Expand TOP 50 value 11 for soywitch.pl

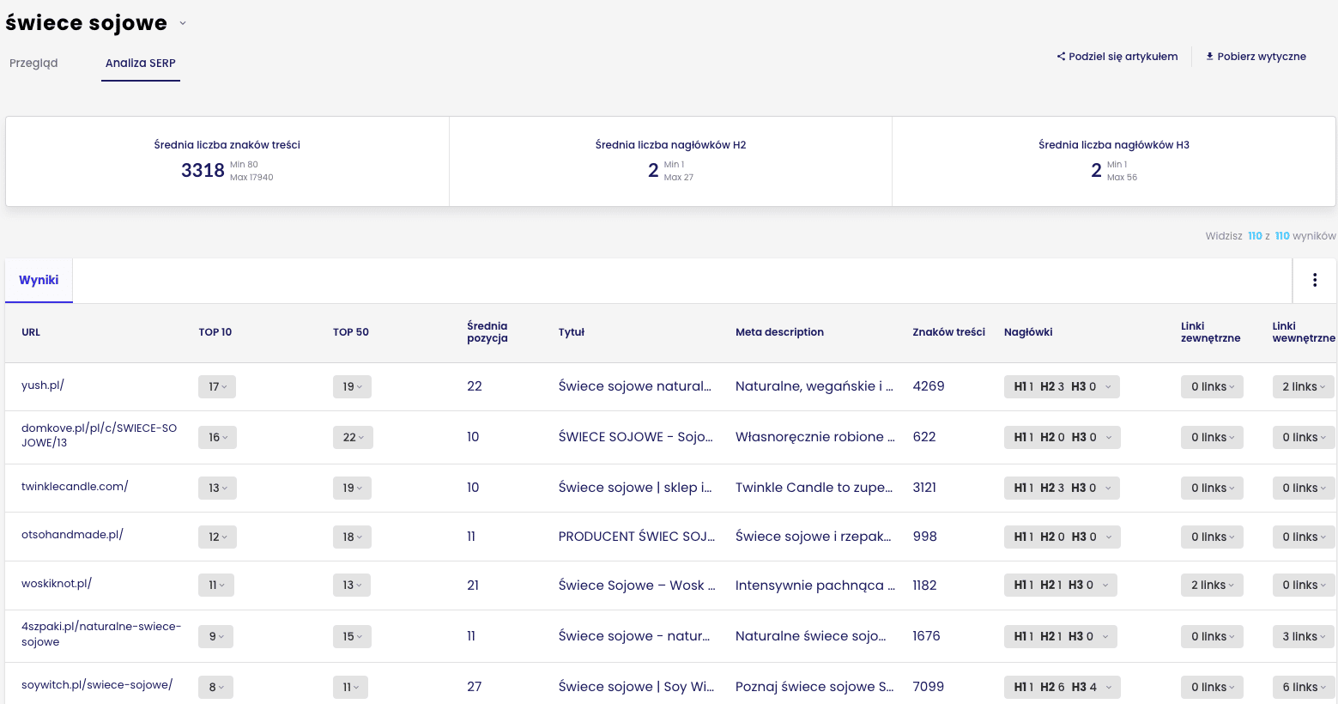pos(351,687)
